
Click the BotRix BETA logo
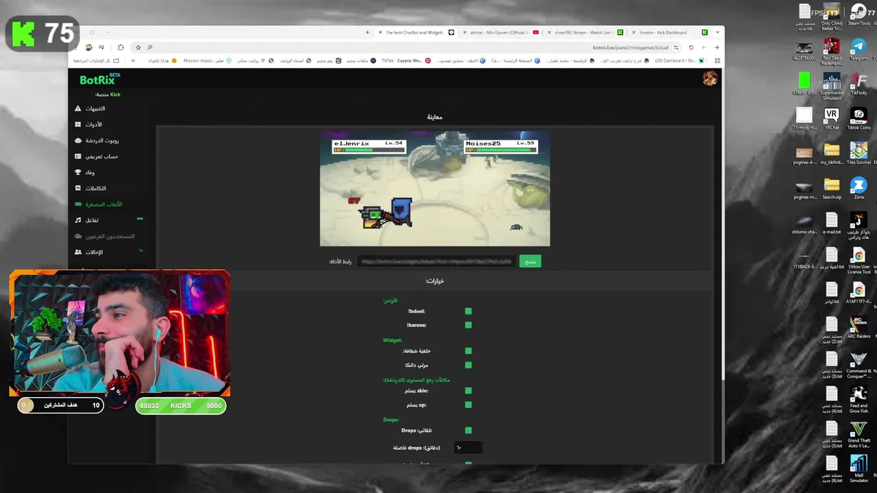tap(100, 79)
